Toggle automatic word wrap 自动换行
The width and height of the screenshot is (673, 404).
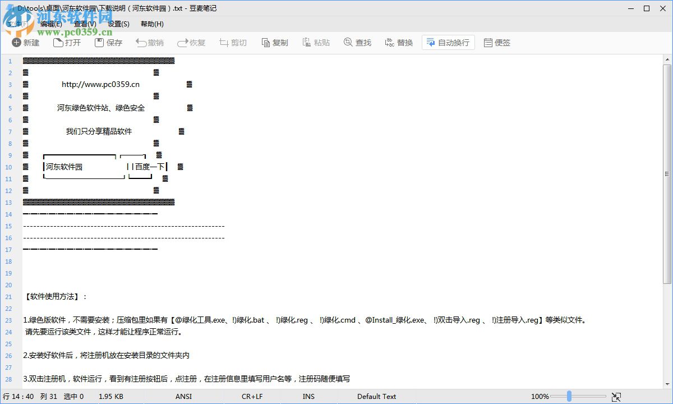448,42
